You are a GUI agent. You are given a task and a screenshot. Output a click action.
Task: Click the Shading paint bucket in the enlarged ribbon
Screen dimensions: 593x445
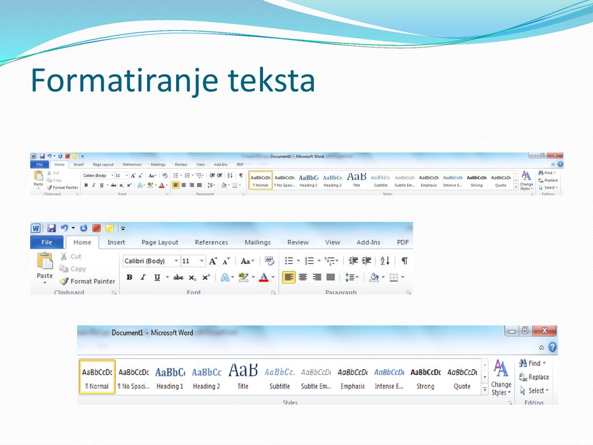[x=374, y=278]
